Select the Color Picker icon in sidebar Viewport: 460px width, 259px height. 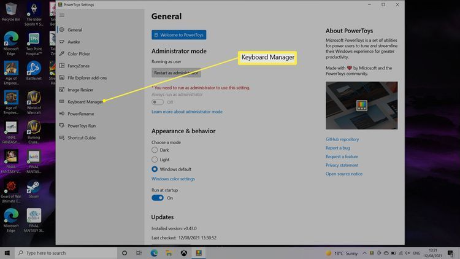61,54
